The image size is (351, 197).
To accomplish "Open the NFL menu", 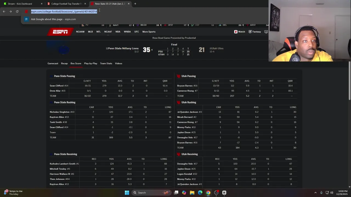I will tap(98, 32).
